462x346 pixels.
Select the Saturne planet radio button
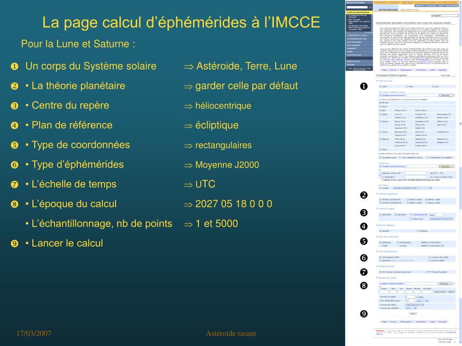click(380, 121)
